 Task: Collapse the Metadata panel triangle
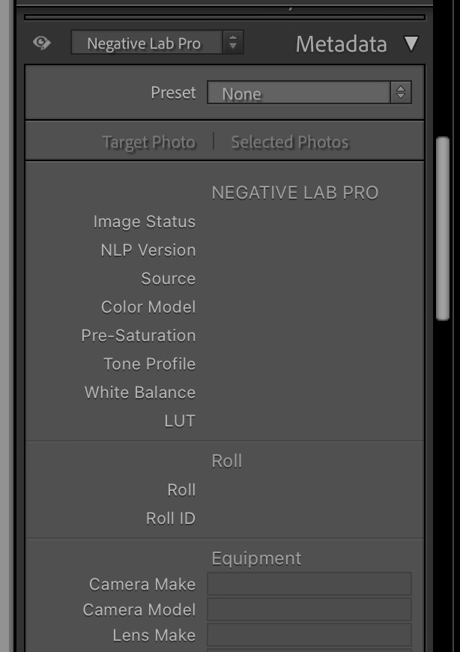[x=411, y=43]
